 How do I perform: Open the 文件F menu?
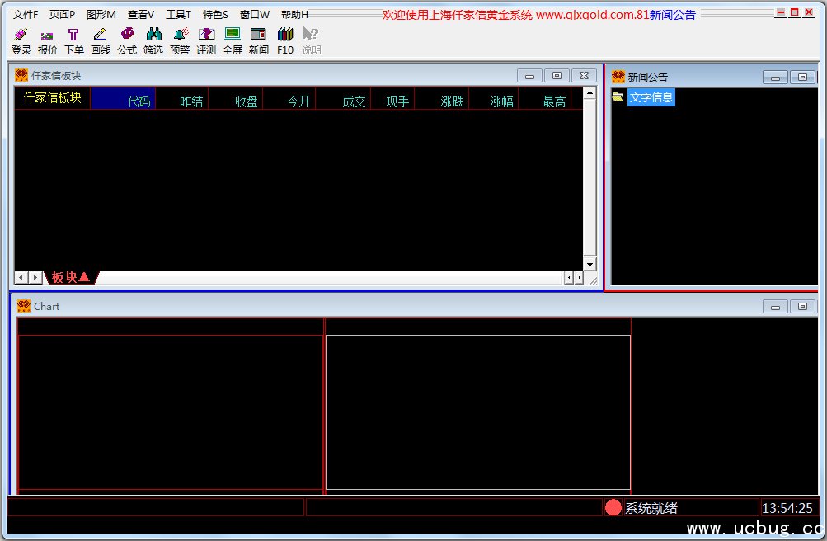point(26,14)
